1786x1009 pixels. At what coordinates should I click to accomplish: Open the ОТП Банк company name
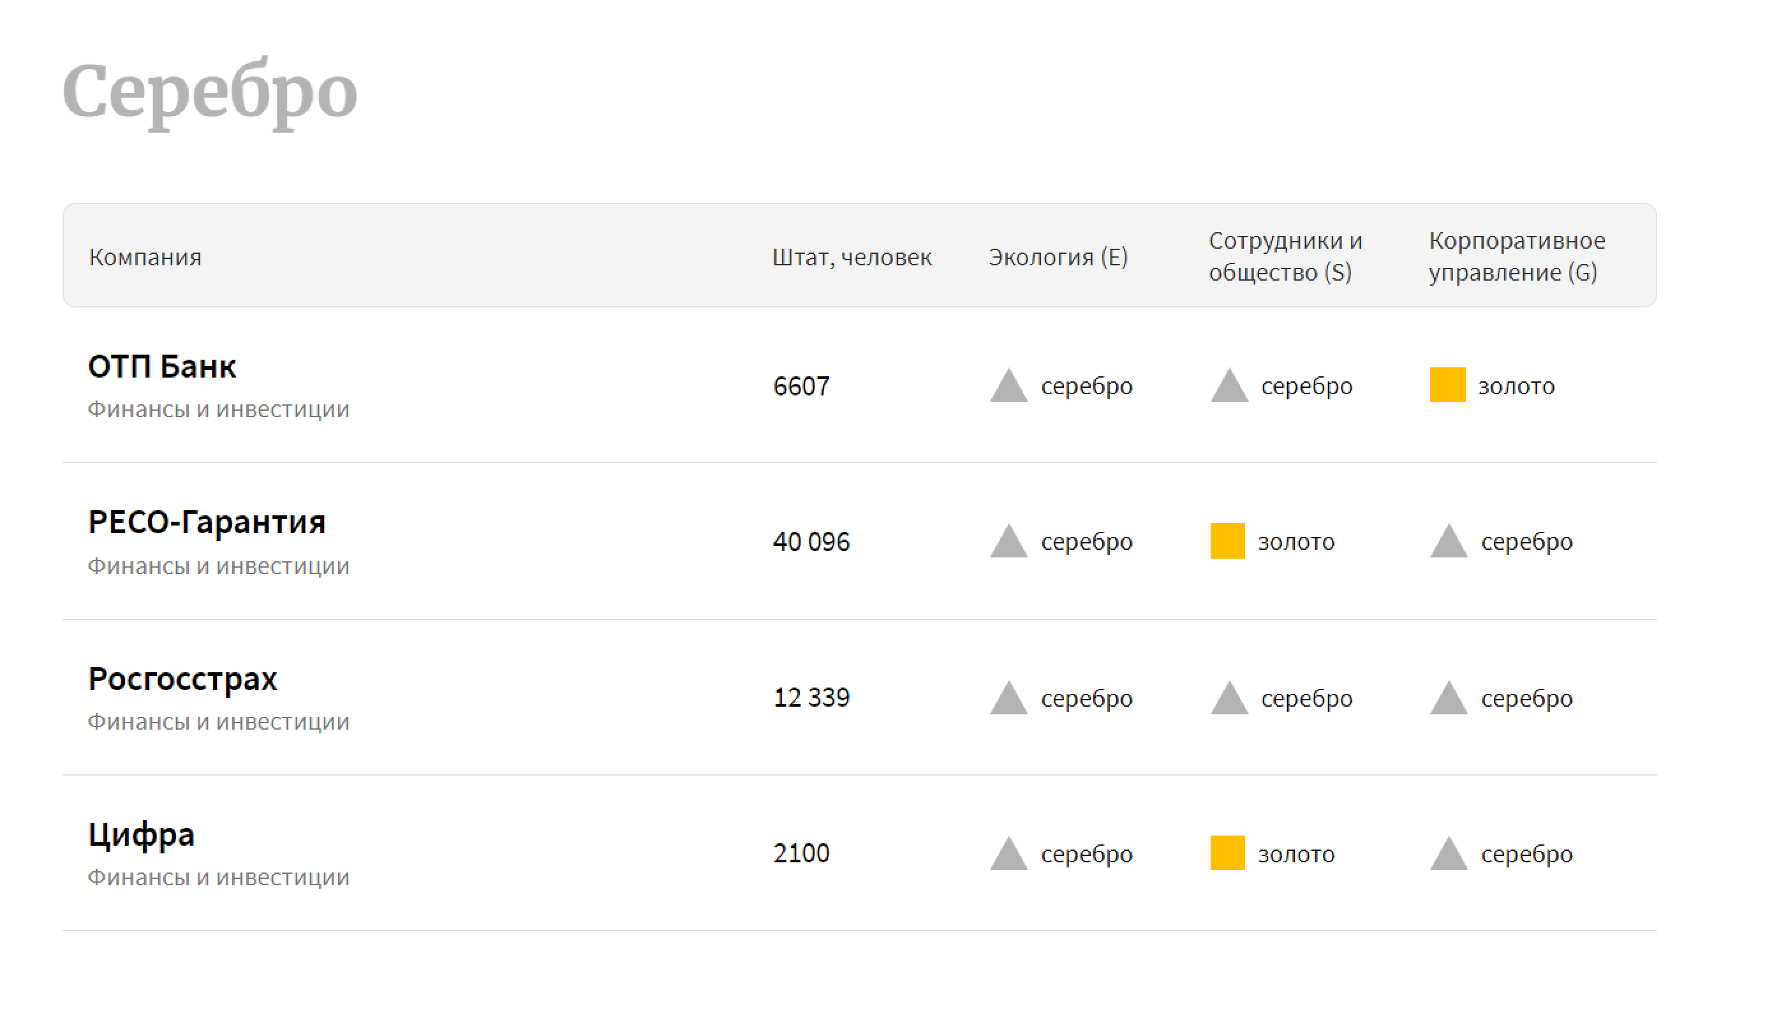coord(161,367)
